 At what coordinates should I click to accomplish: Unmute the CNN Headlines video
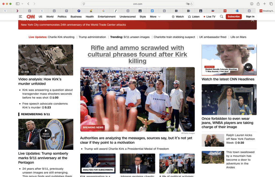coord(248,67)
